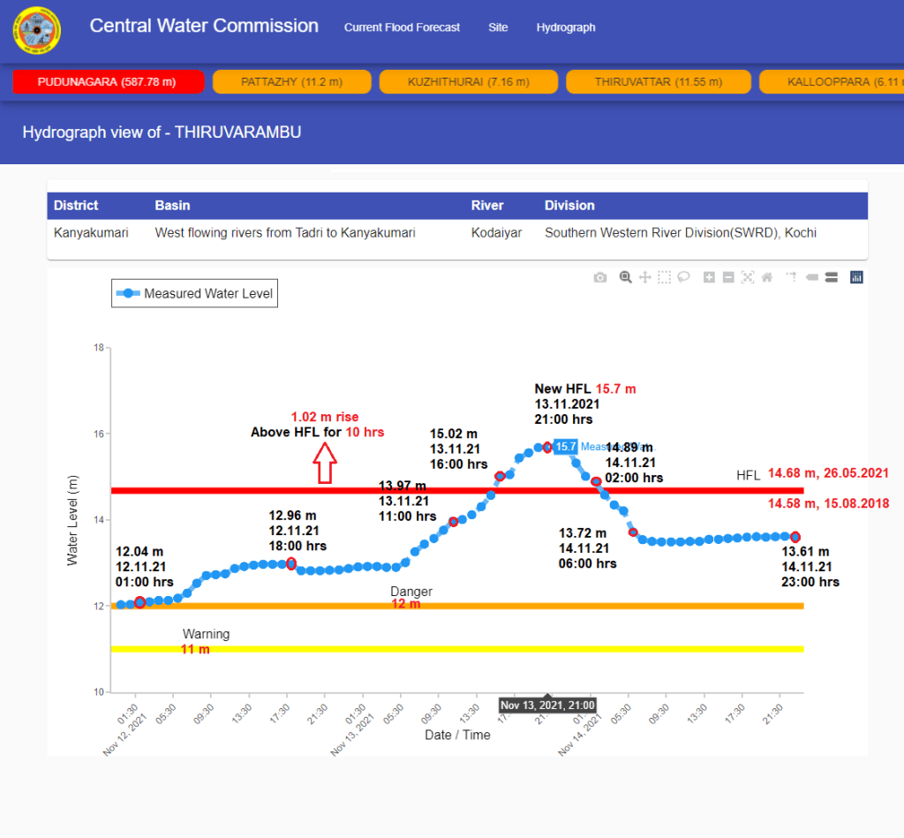Click the 15.7 m peak data point
The height and width of the screenshot is (838, 904).
pos(547,447)
